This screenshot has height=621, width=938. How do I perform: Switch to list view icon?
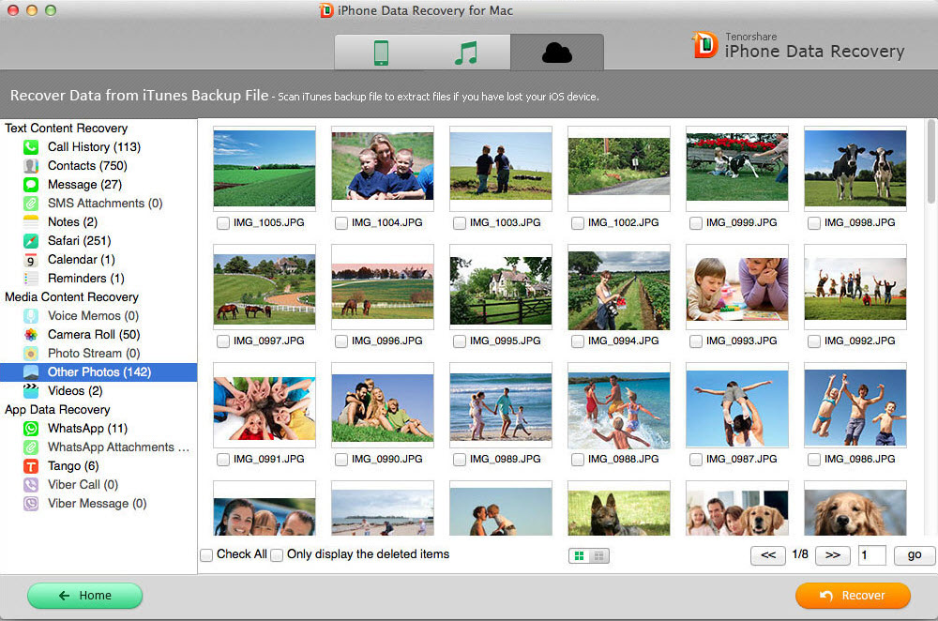598,556
